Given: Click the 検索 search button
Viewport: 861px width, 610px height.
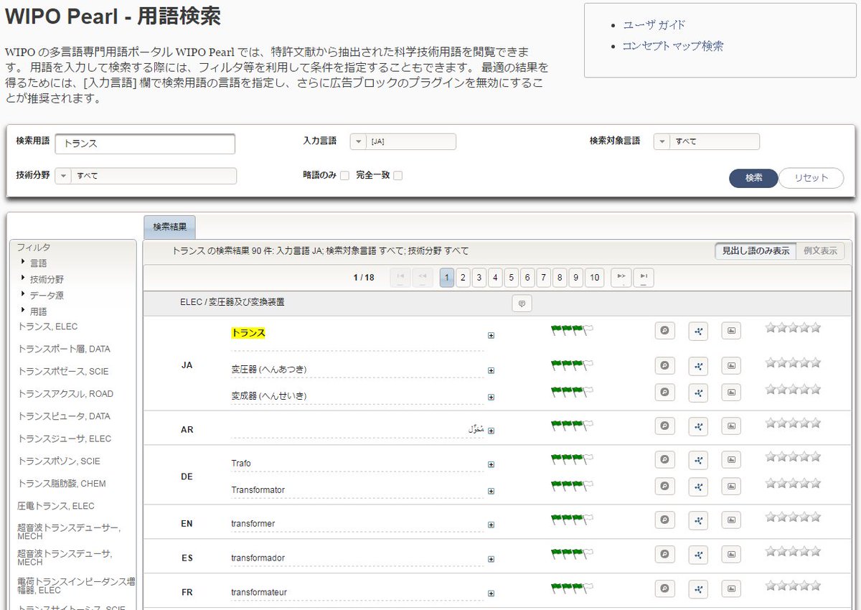Looking at the screenshot, I should click(753, 178).
